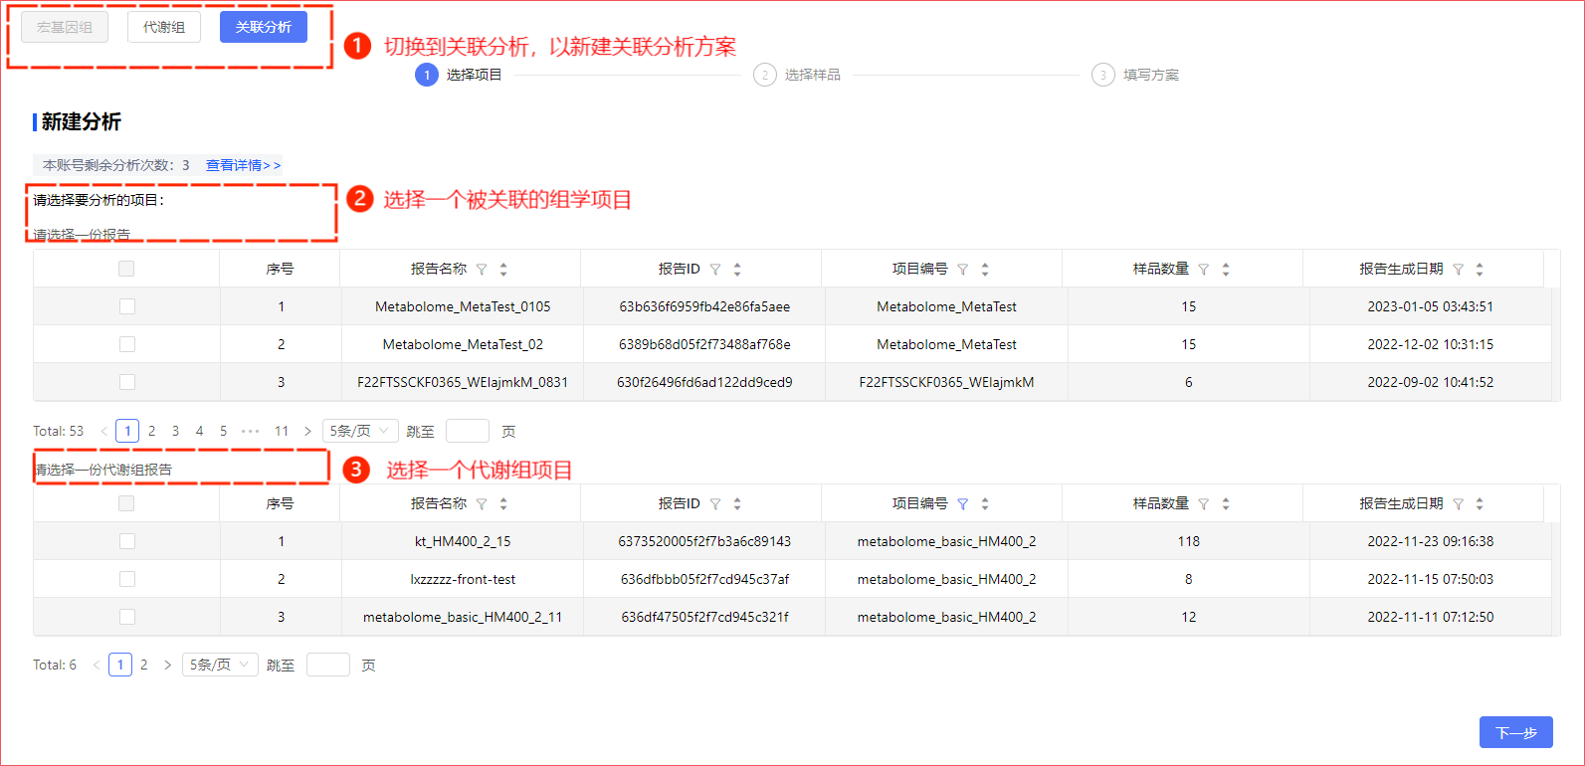Expand the ellipsis pages in upper pagination

coord(251,431)
